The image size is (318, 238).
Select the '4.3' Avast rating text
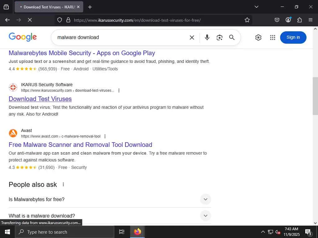point(11,168)
